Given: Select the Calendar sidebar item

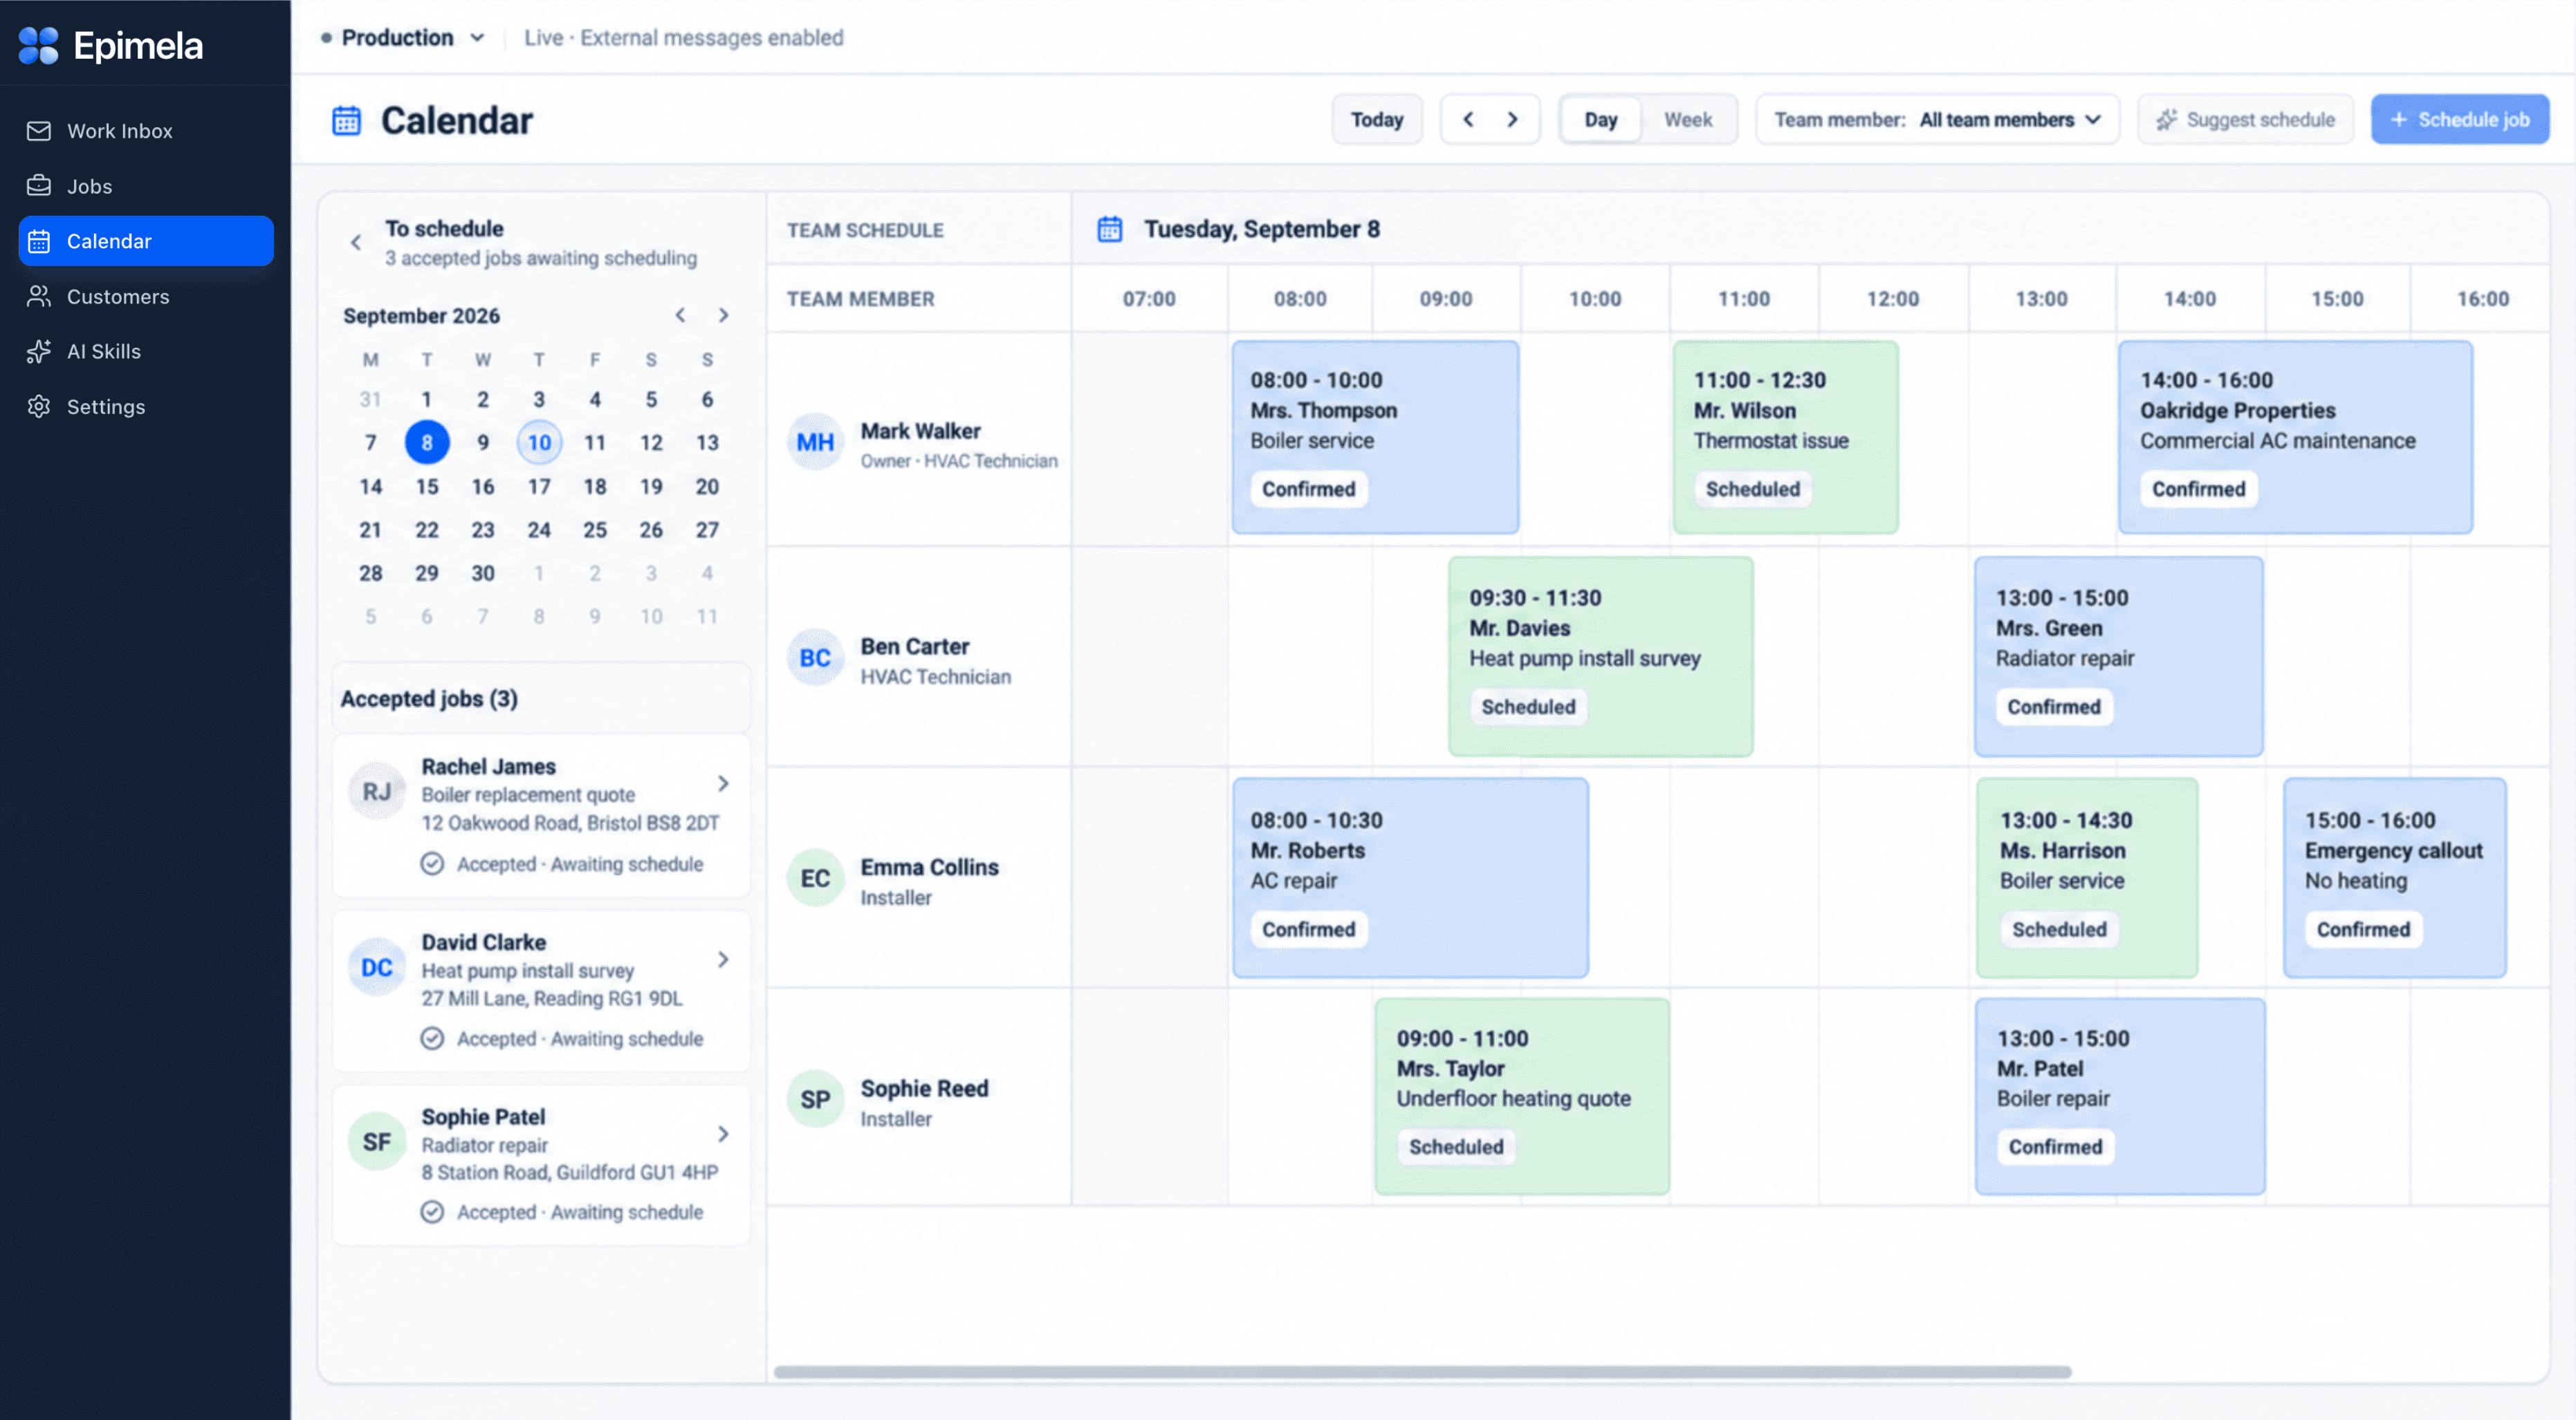Looking at the screenshot, I should (146, 241).
